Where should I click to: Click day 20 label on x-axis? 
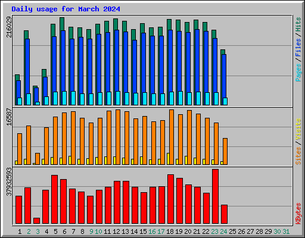tap(188, 231)
